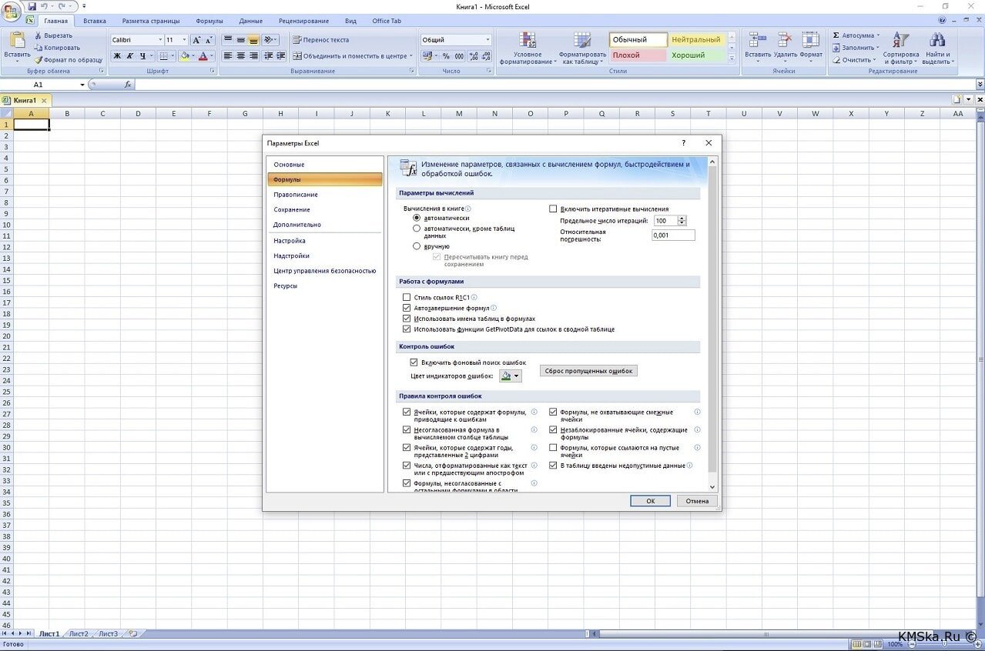
Task: Click the dialog scrollbar down arrow
Action: pyautogui.click(x=712, y=487)
